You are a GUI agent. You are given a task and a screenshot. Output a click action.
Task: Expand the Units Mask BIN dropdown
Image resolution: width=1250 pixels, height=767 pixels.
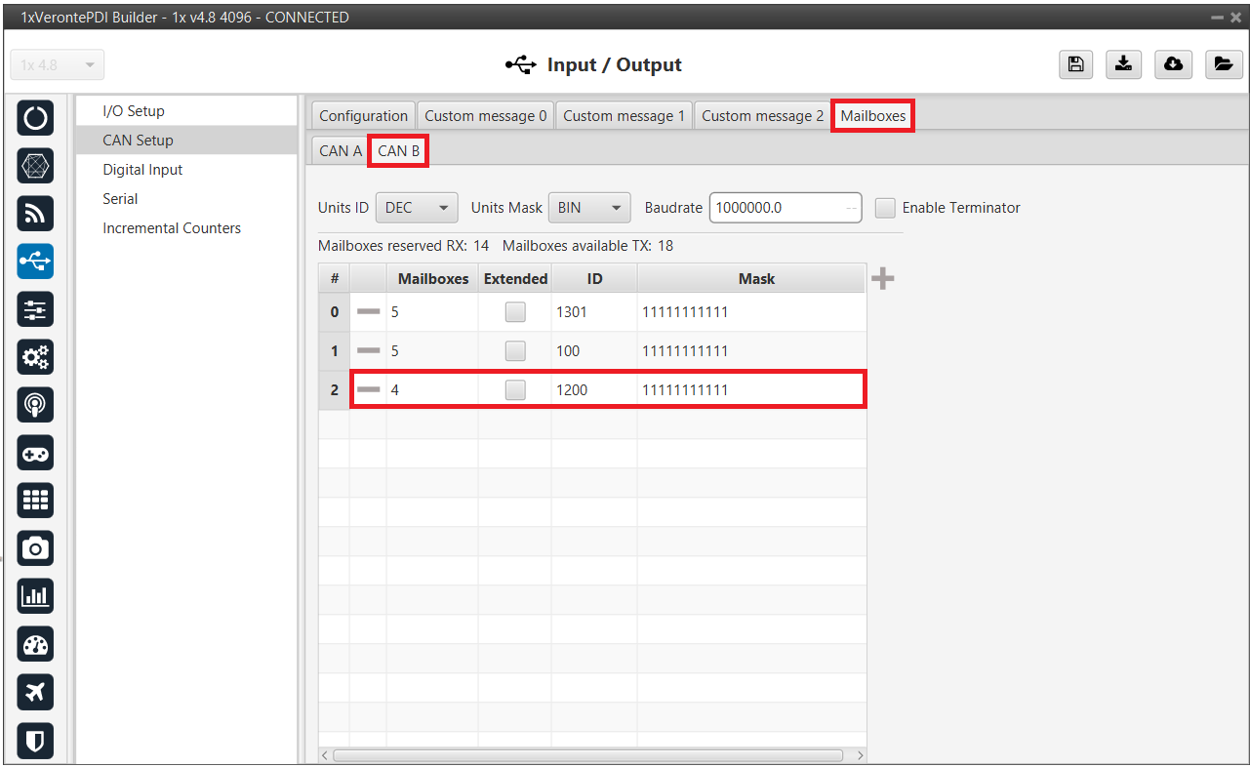coord(589,208)
